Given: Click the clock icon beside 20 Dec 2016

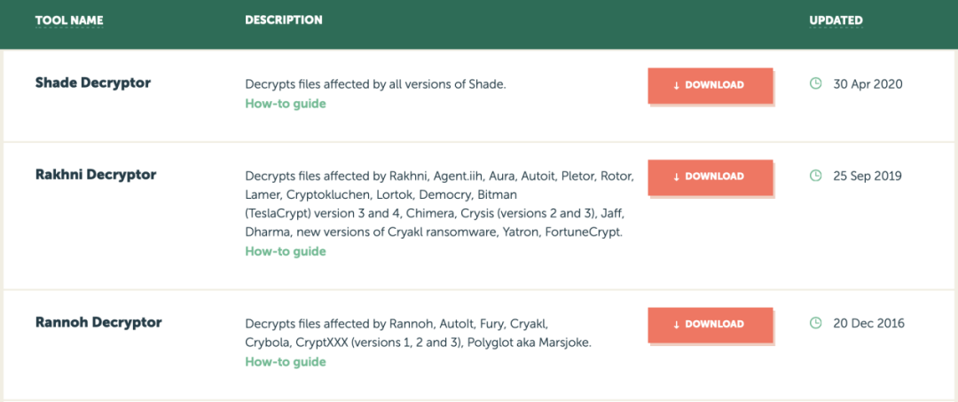Looking at the screenshot, I should coord(815,323).
